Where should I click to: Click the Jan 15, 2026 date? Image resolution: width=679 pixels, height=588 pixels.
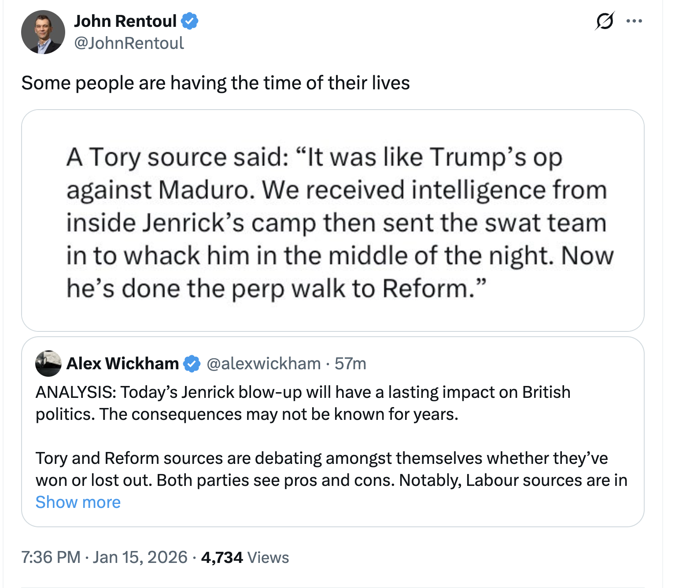(x=140, y=557)
